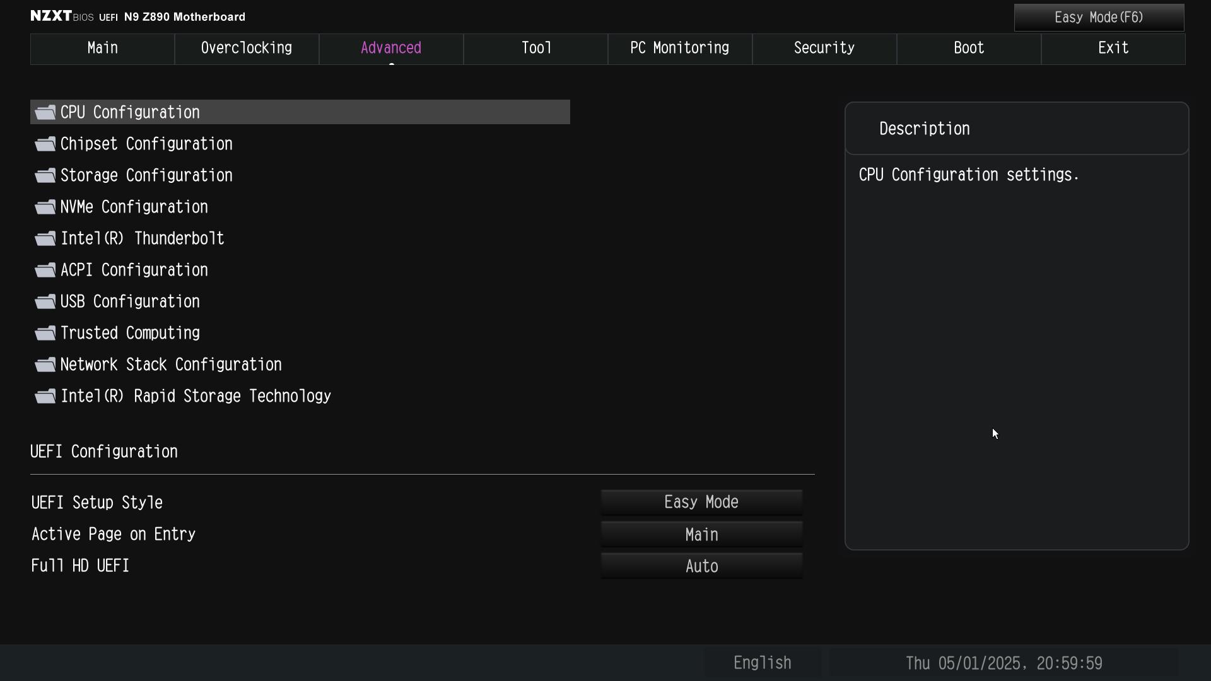
Task: Open the Boot tab
Action: [x=969, y=49]
